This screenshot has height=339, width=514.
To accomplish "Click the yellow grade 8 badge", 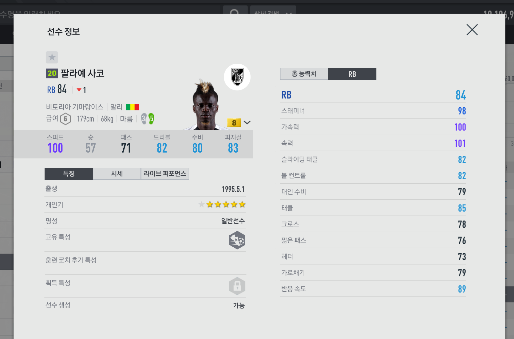I will 234,123.
